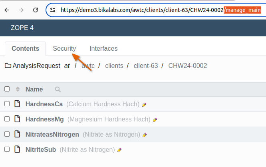
Task: Navigate to client-63 in the breadcrumb
Action: pyautogui.click(x=146, y=66)
